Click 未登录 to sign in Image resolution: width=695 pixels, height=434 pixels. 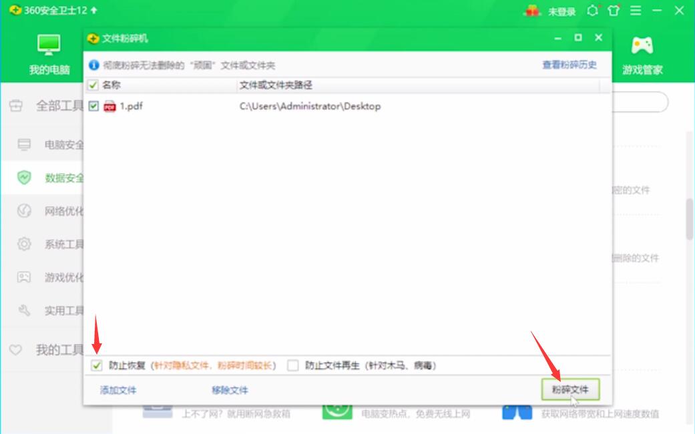pos(561,11)
